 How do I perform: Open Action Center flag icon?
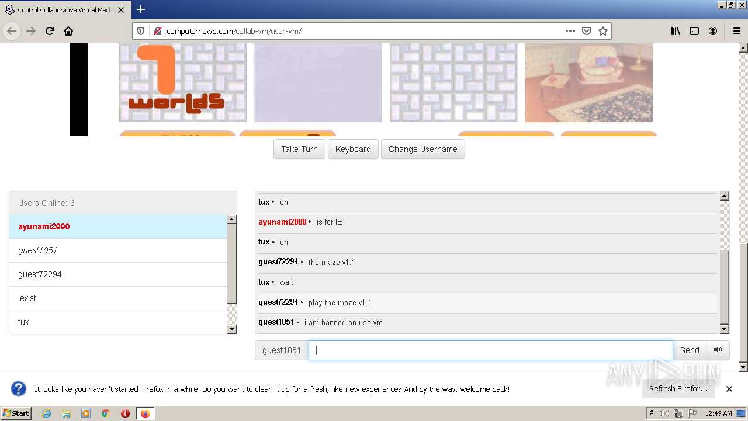692,413
